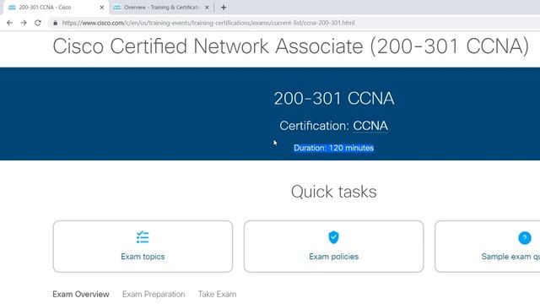Open the Exam policies card
The image size is (540, 304).
[333, 247]
